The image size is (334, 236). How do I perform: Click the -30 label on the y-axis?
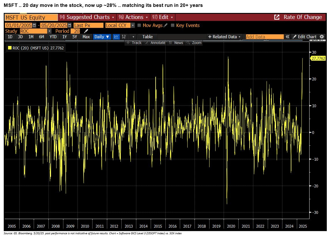pyautogui.click(x=315, y=212)
